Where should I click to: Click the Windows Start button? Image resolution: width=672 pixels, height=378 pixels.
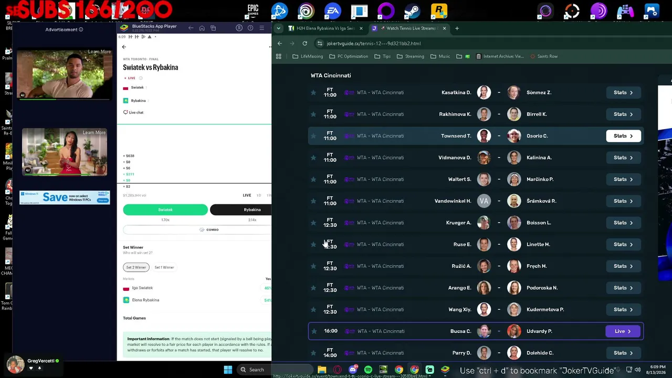point(228,370)
